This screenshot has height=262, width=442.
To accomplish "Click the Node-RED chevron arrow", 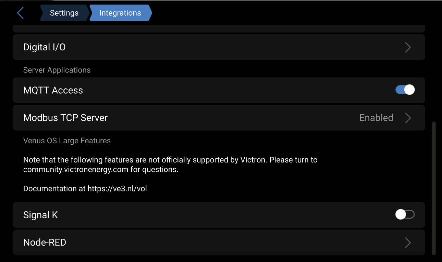I will click(x=408, y=243).
